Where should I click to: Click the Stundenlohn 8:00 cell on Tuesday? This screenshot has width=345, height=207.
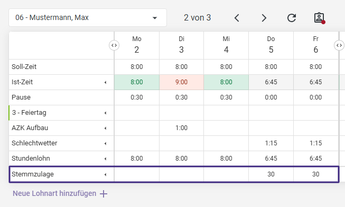coord(181,159)
